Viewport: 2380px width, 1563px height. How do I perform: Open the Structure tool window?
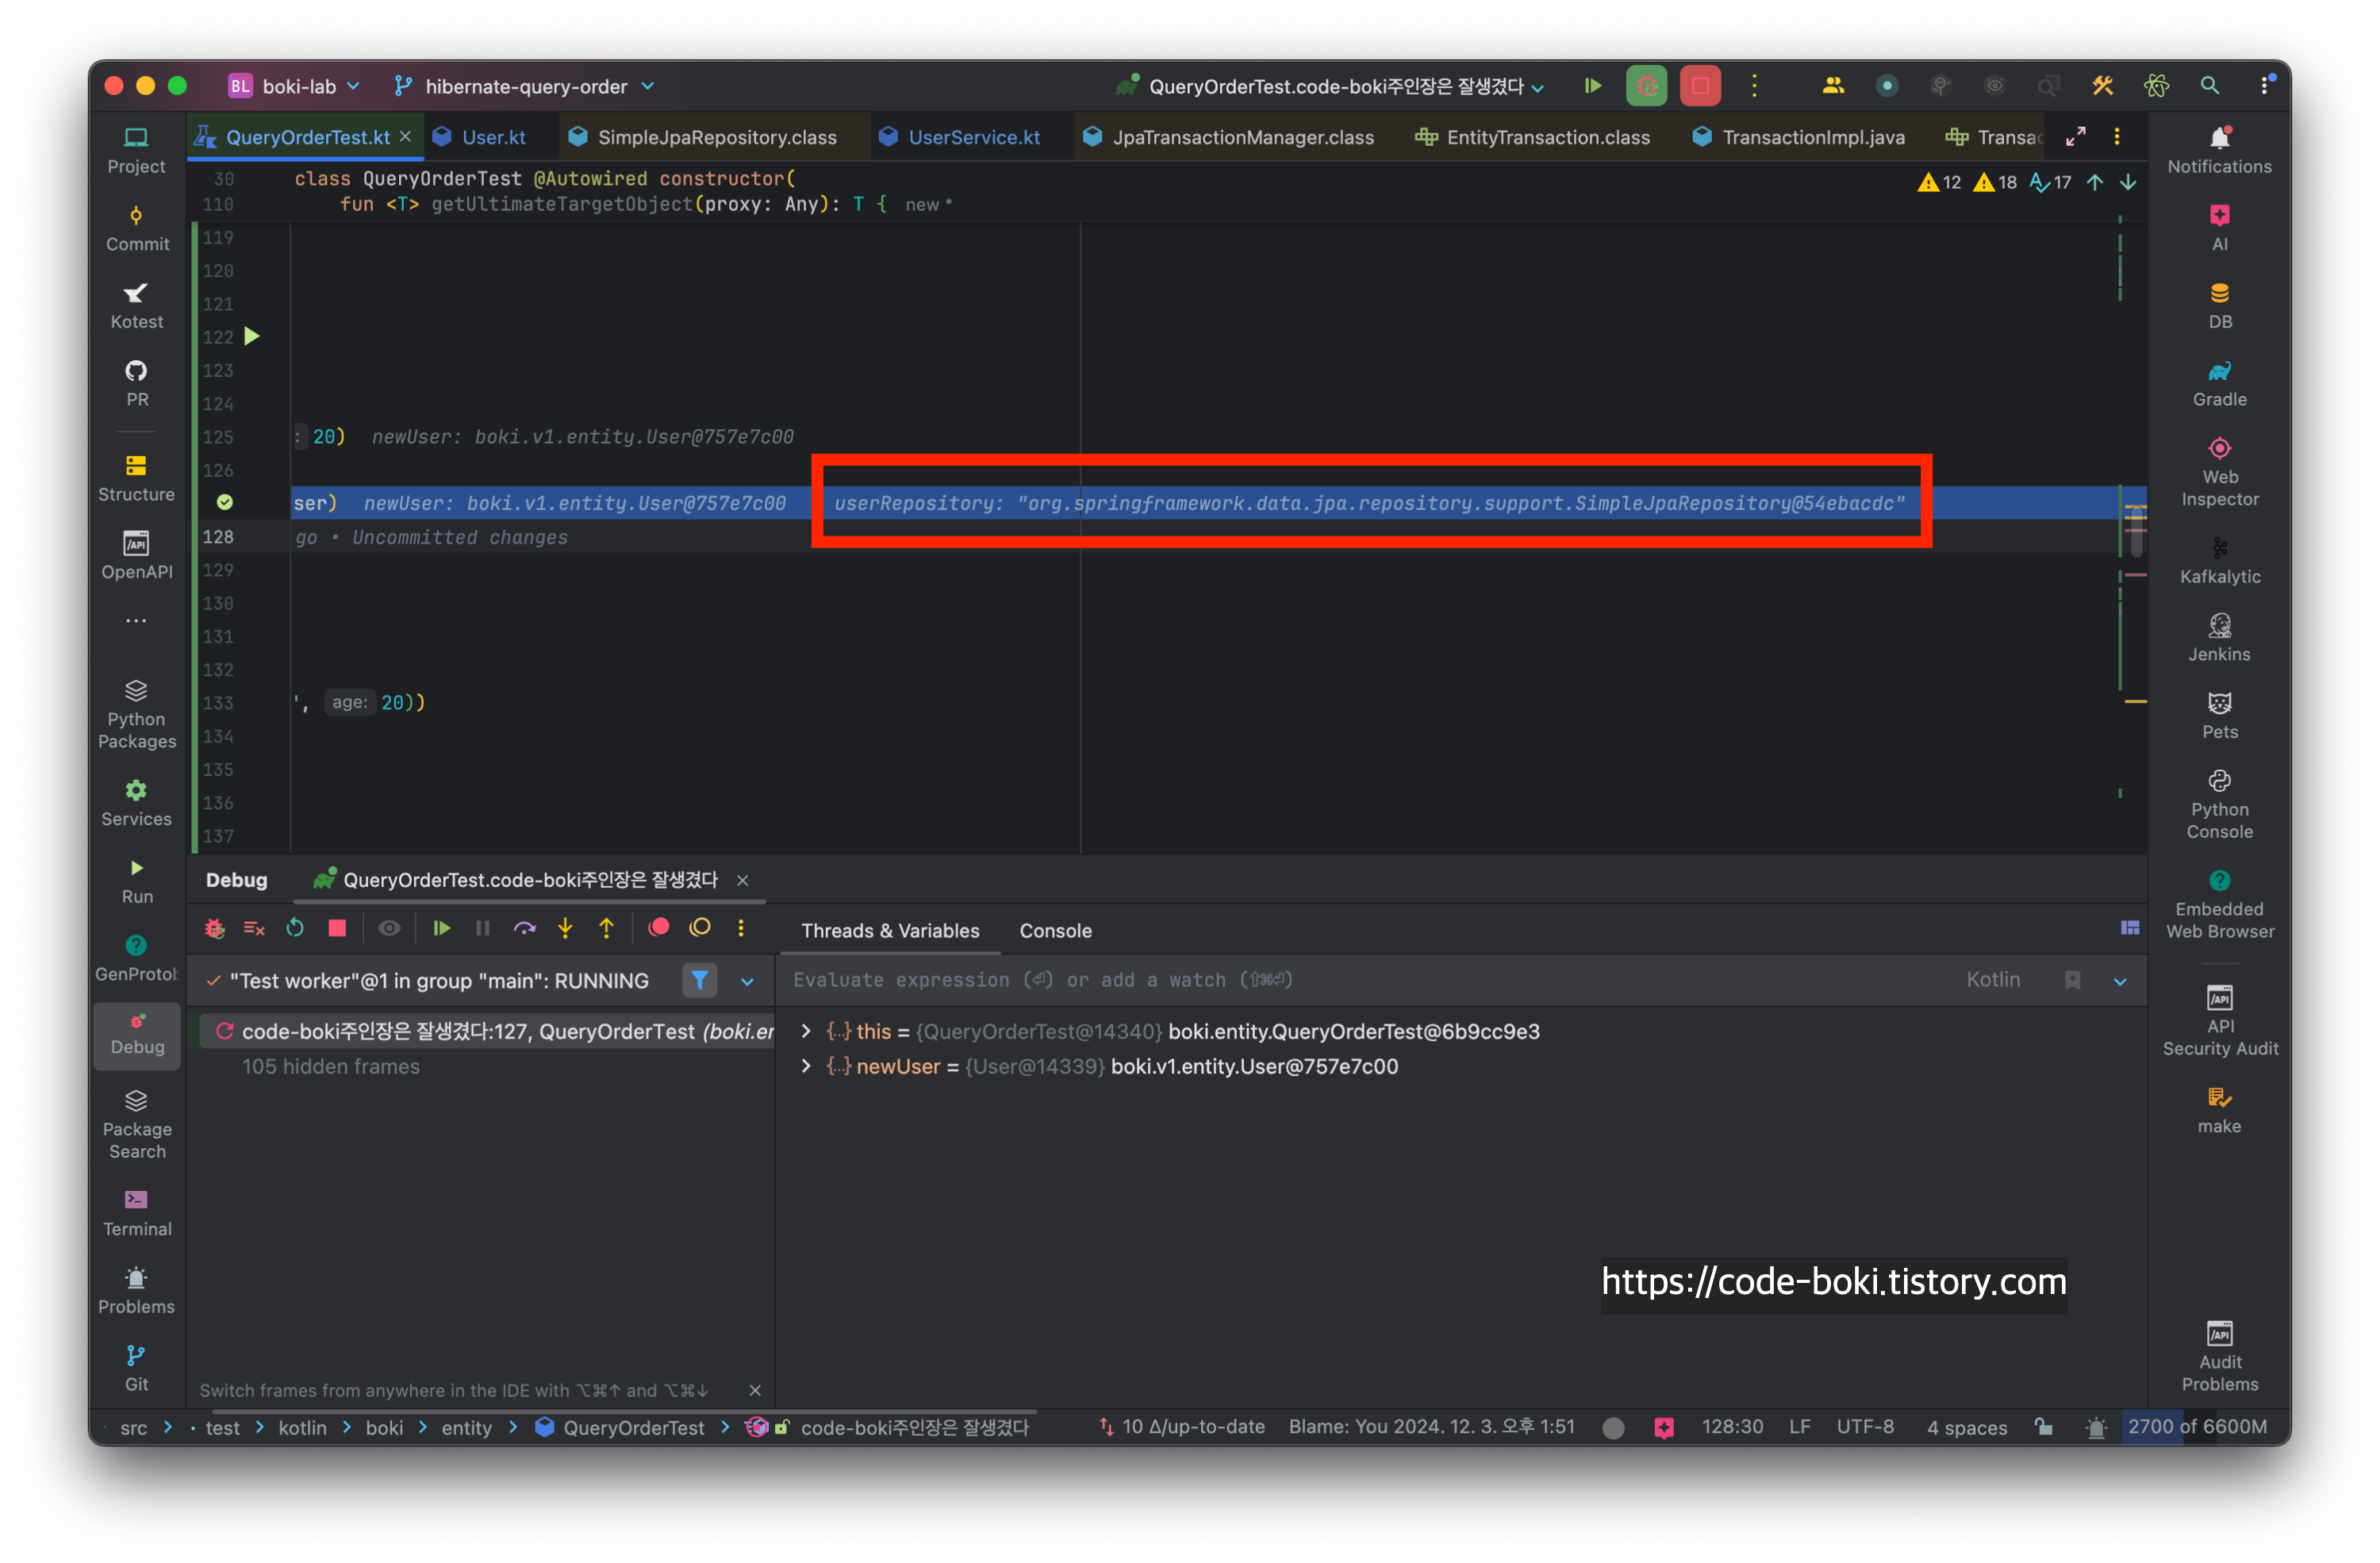[x=136, y=478]
